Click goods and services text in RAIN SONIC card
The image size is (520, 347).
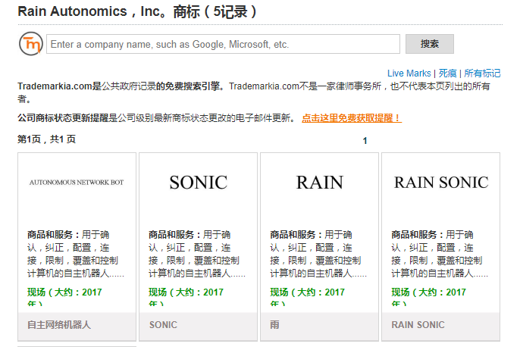click(440, 255)
